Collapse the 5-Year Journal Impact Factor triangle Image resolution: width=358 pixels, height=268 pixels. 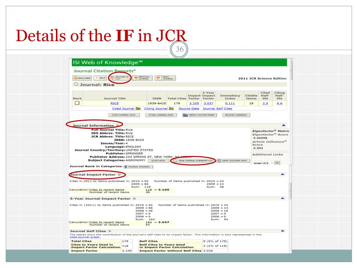pos(282,198)
